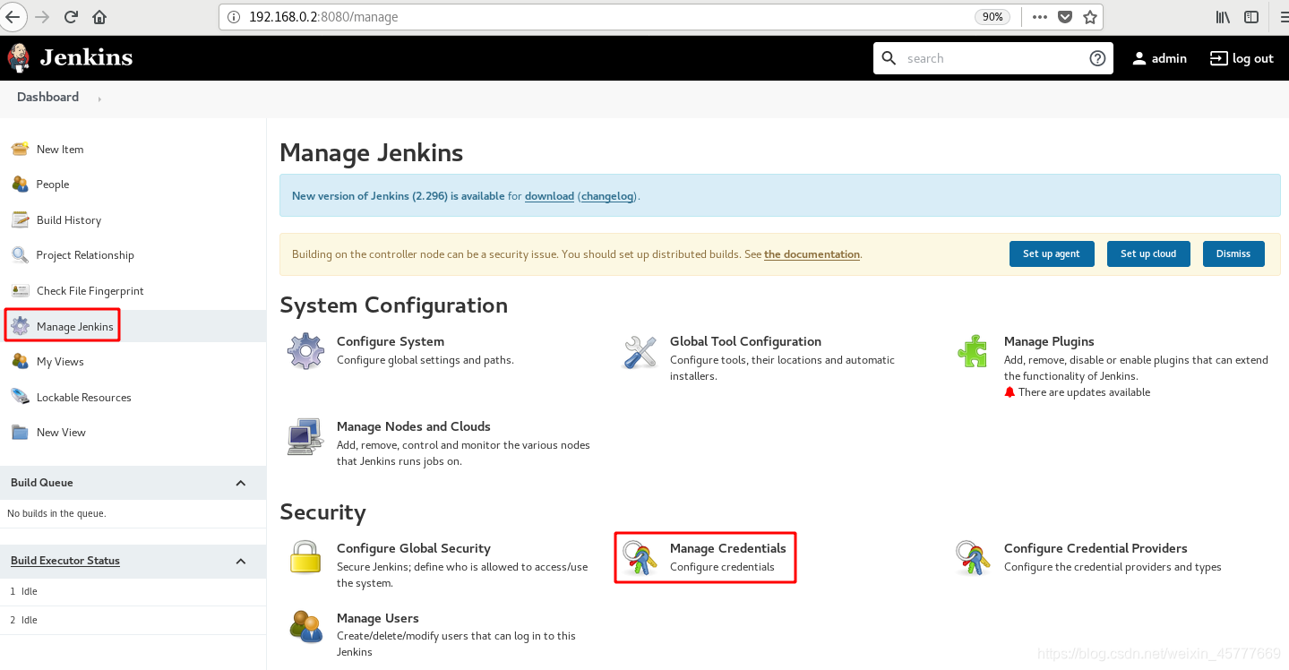Image resolution: width=1289 pixels, height=670 pixels.
Task: Open the Pocket save icon in address bar
Action: (x=1064, y=16)
